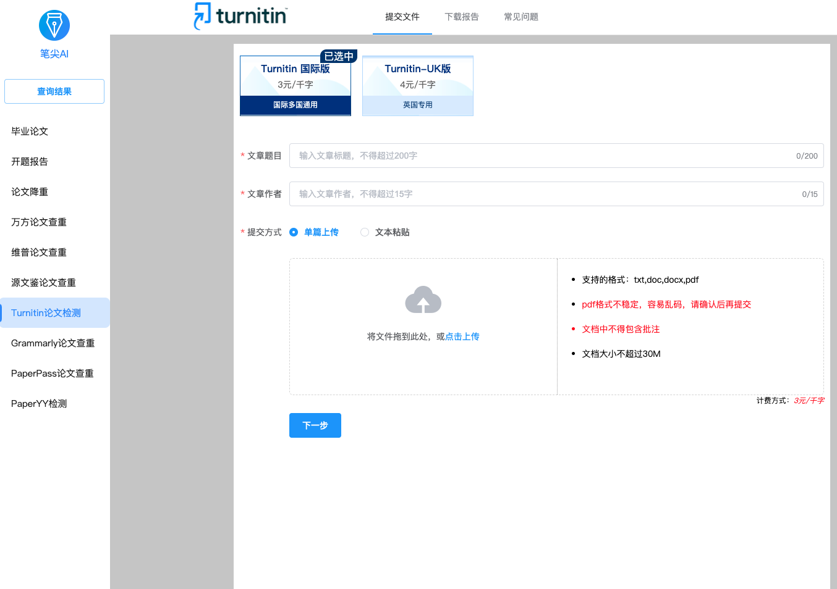This screenshot has height=589, width=837.
Task: Open Grammarly论文查重 sidebar item
Action: [x=53, y=343]
